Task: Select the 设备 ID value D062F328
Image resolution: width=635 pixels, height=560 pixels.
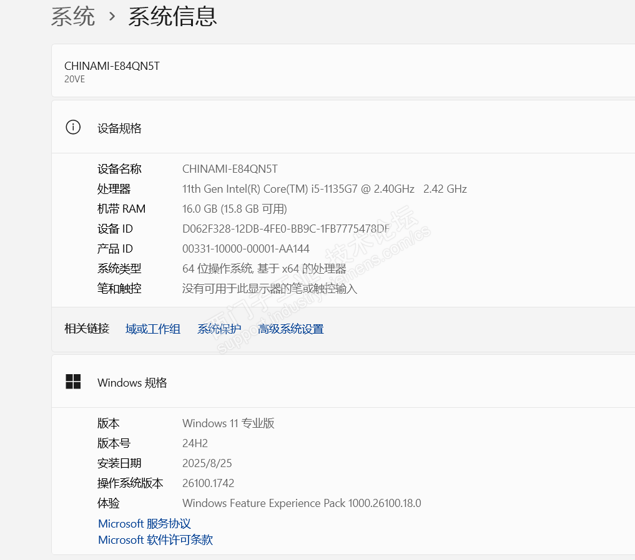Action: pyautogui.click(x=286, y=228)
